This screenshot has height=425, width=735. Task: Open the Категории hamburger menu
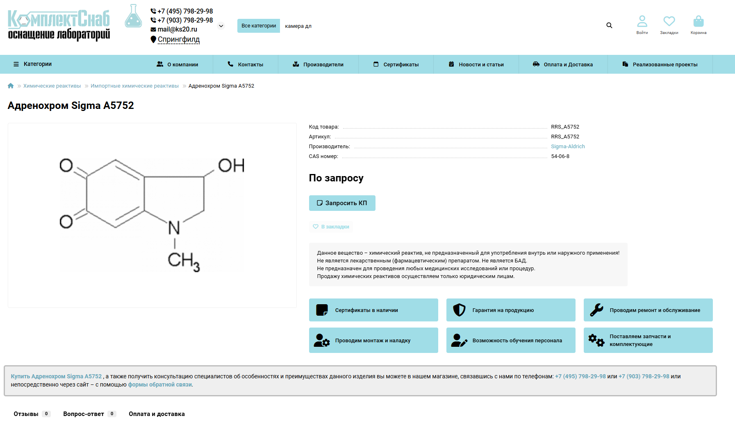33,64
